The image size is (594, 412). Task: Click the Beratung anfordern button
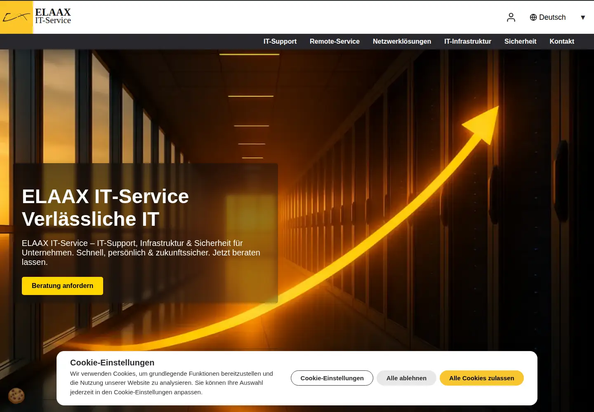pos(62,286)
